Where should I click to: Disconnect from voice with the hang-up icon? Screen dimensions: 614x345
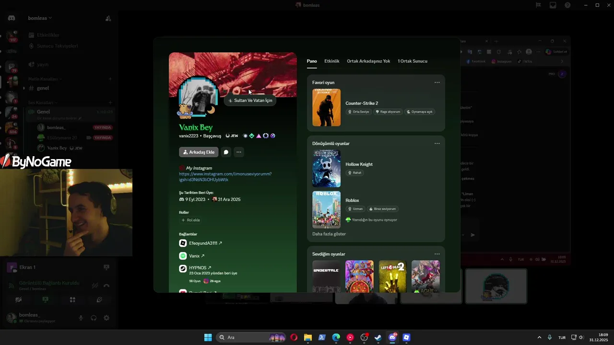106,286
